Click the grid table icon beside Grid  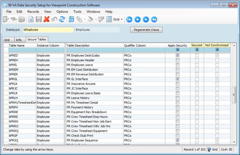pos(109,19)
